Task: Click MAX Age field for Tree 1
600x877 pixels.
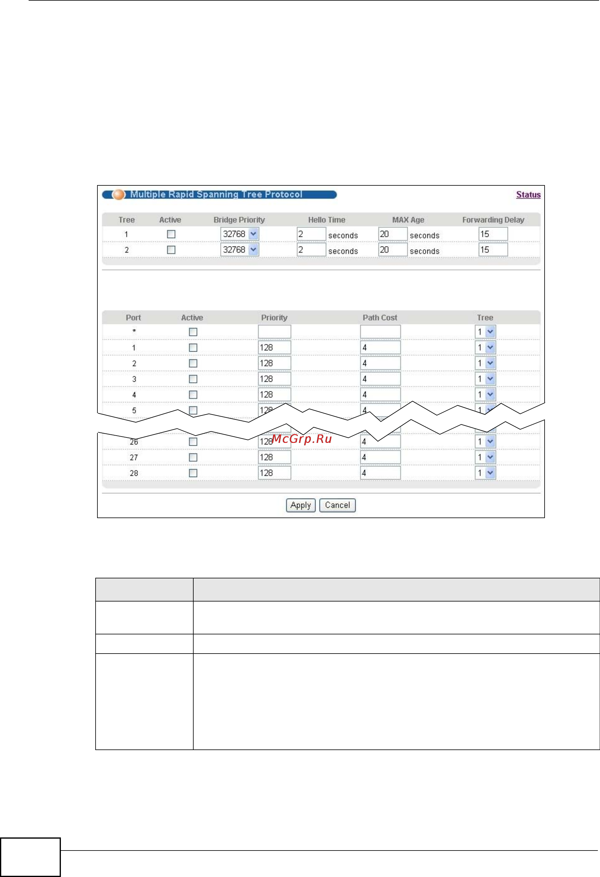Action: [x=393, y=234]
